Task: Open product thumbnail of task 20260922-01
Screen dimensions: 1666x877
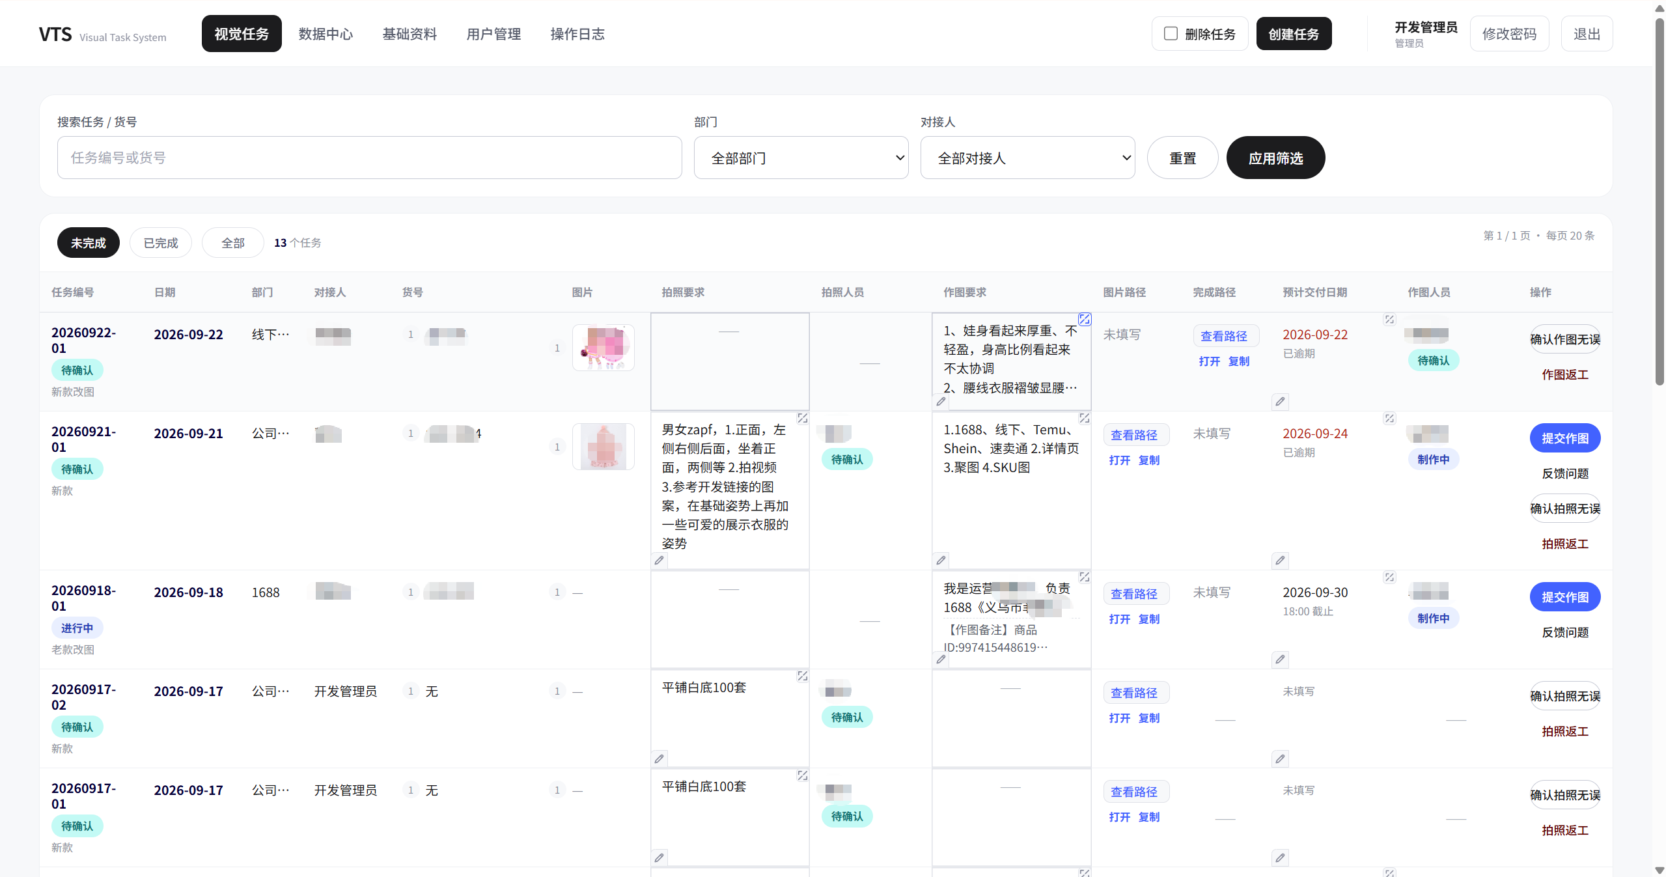Action: tap(604, 348)
